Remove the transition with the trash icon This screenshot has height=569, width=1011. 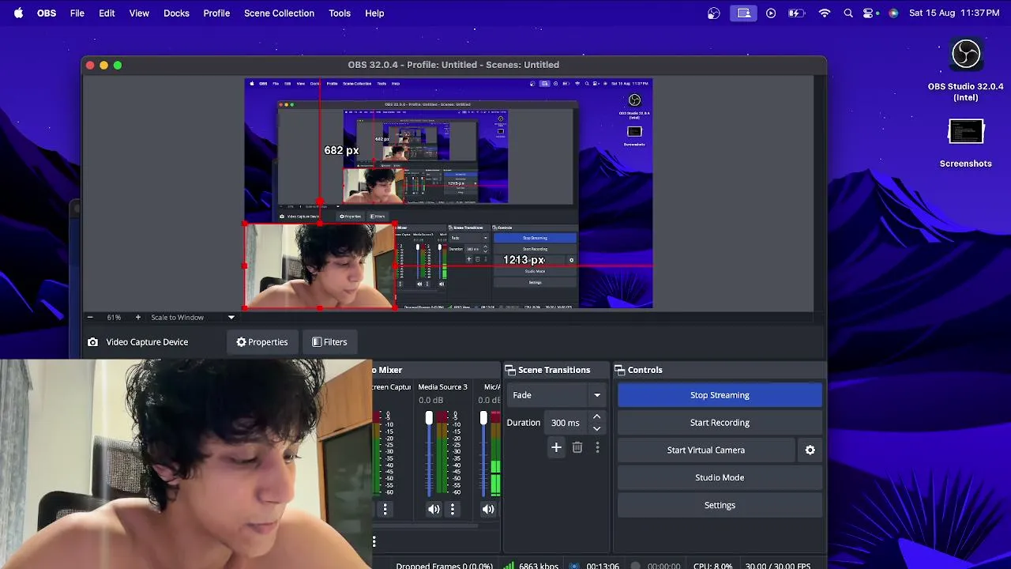[577, 447]
